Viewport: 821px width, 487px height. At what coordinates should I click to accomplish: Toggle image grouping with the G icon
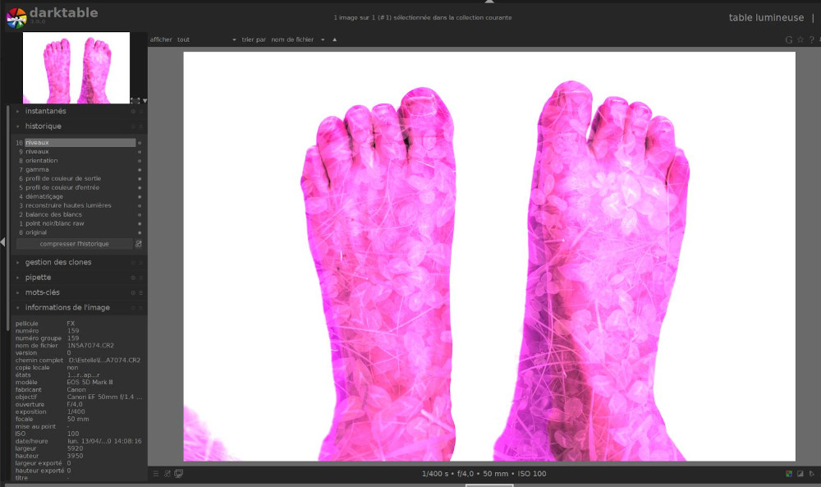787,39
